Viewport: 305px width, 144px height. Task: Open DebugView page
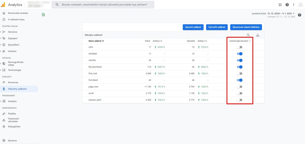click(14, 126)
